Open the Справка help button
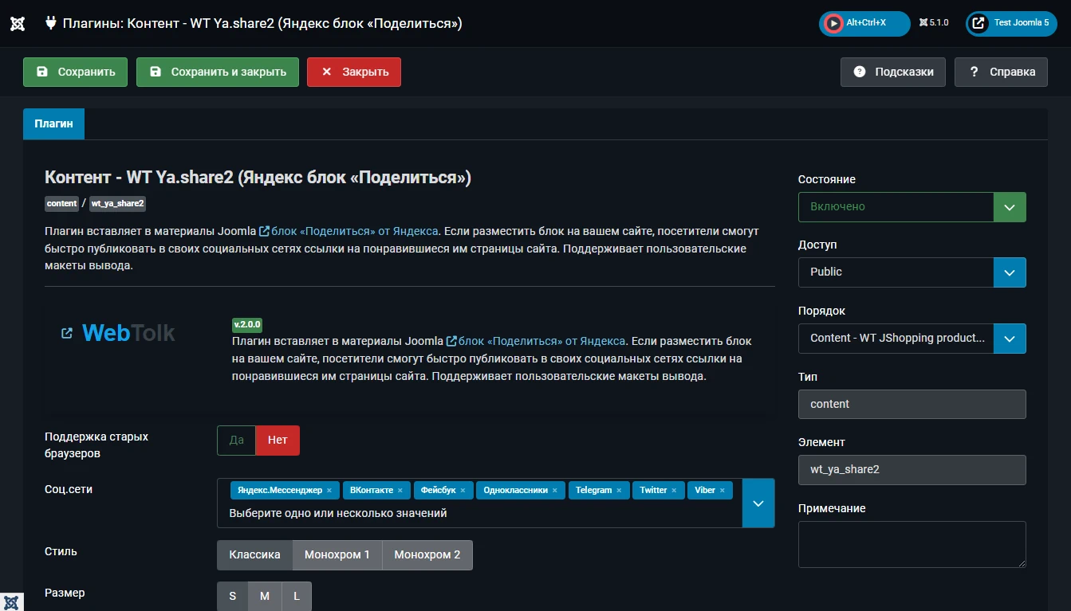Screen dimensions: 1071x611 click(x=1001, y=72)
